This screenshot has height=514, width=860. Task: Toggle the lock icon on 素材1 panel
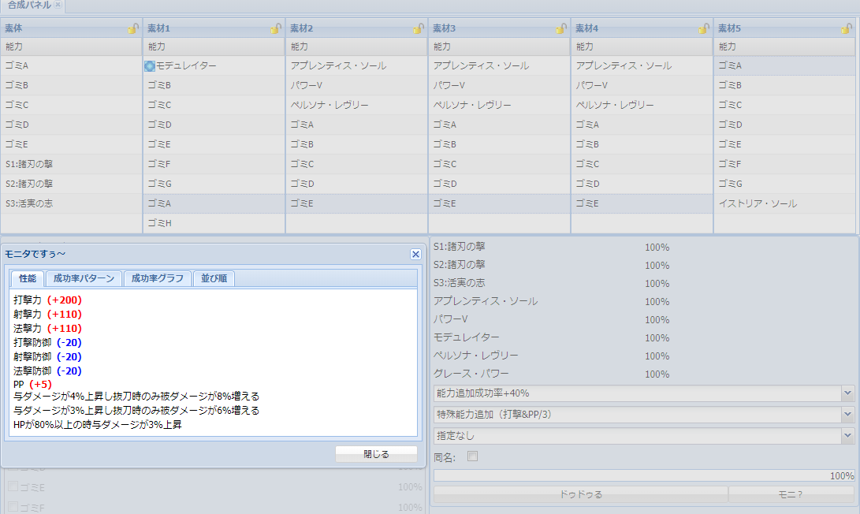tap(275, 28)
